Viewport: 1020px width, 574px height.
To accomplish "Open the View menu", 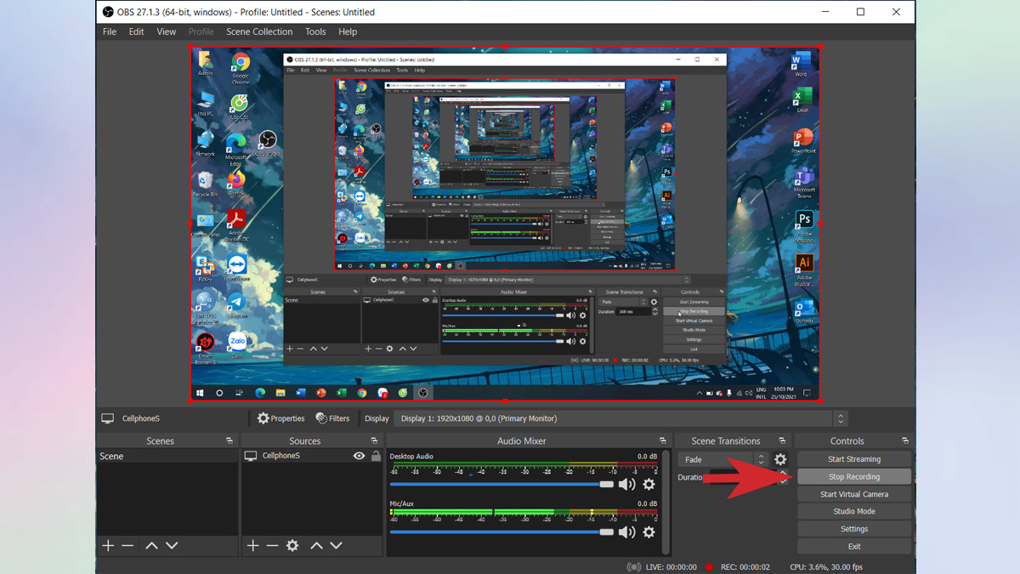I will (167, 31).
